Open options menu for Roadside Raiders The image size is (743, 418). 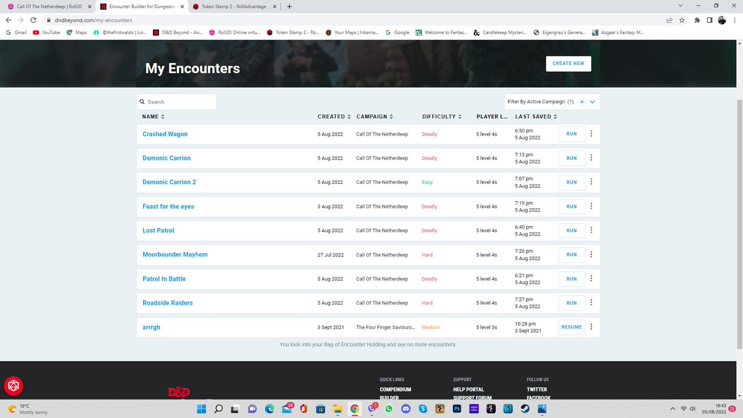[591, 303]
